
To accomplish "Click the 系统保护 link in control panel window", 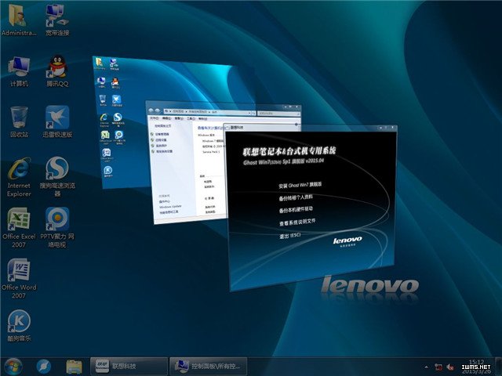I will (x=161, y=146).
